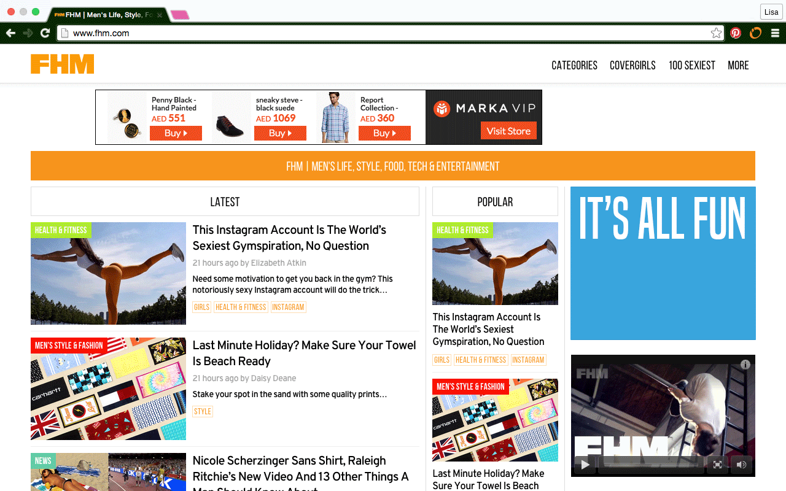Click the green HEALTH & FITNESS label in Popular
The image size is (786, 491).
point(462,230)
